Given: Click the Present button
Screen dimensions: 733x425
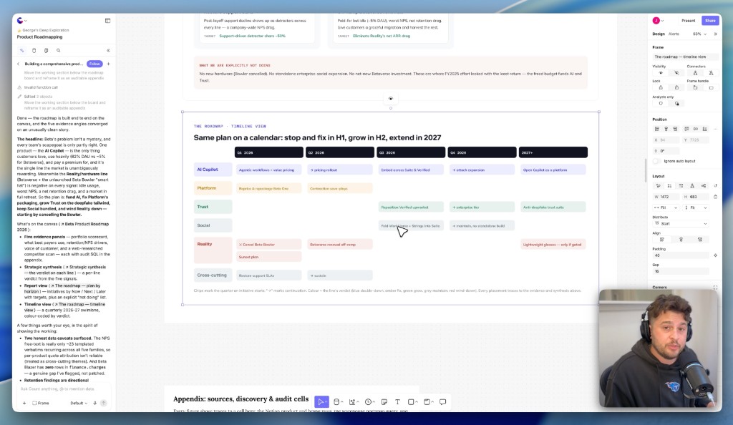Looking at the screenshot, I should (688, 21).
